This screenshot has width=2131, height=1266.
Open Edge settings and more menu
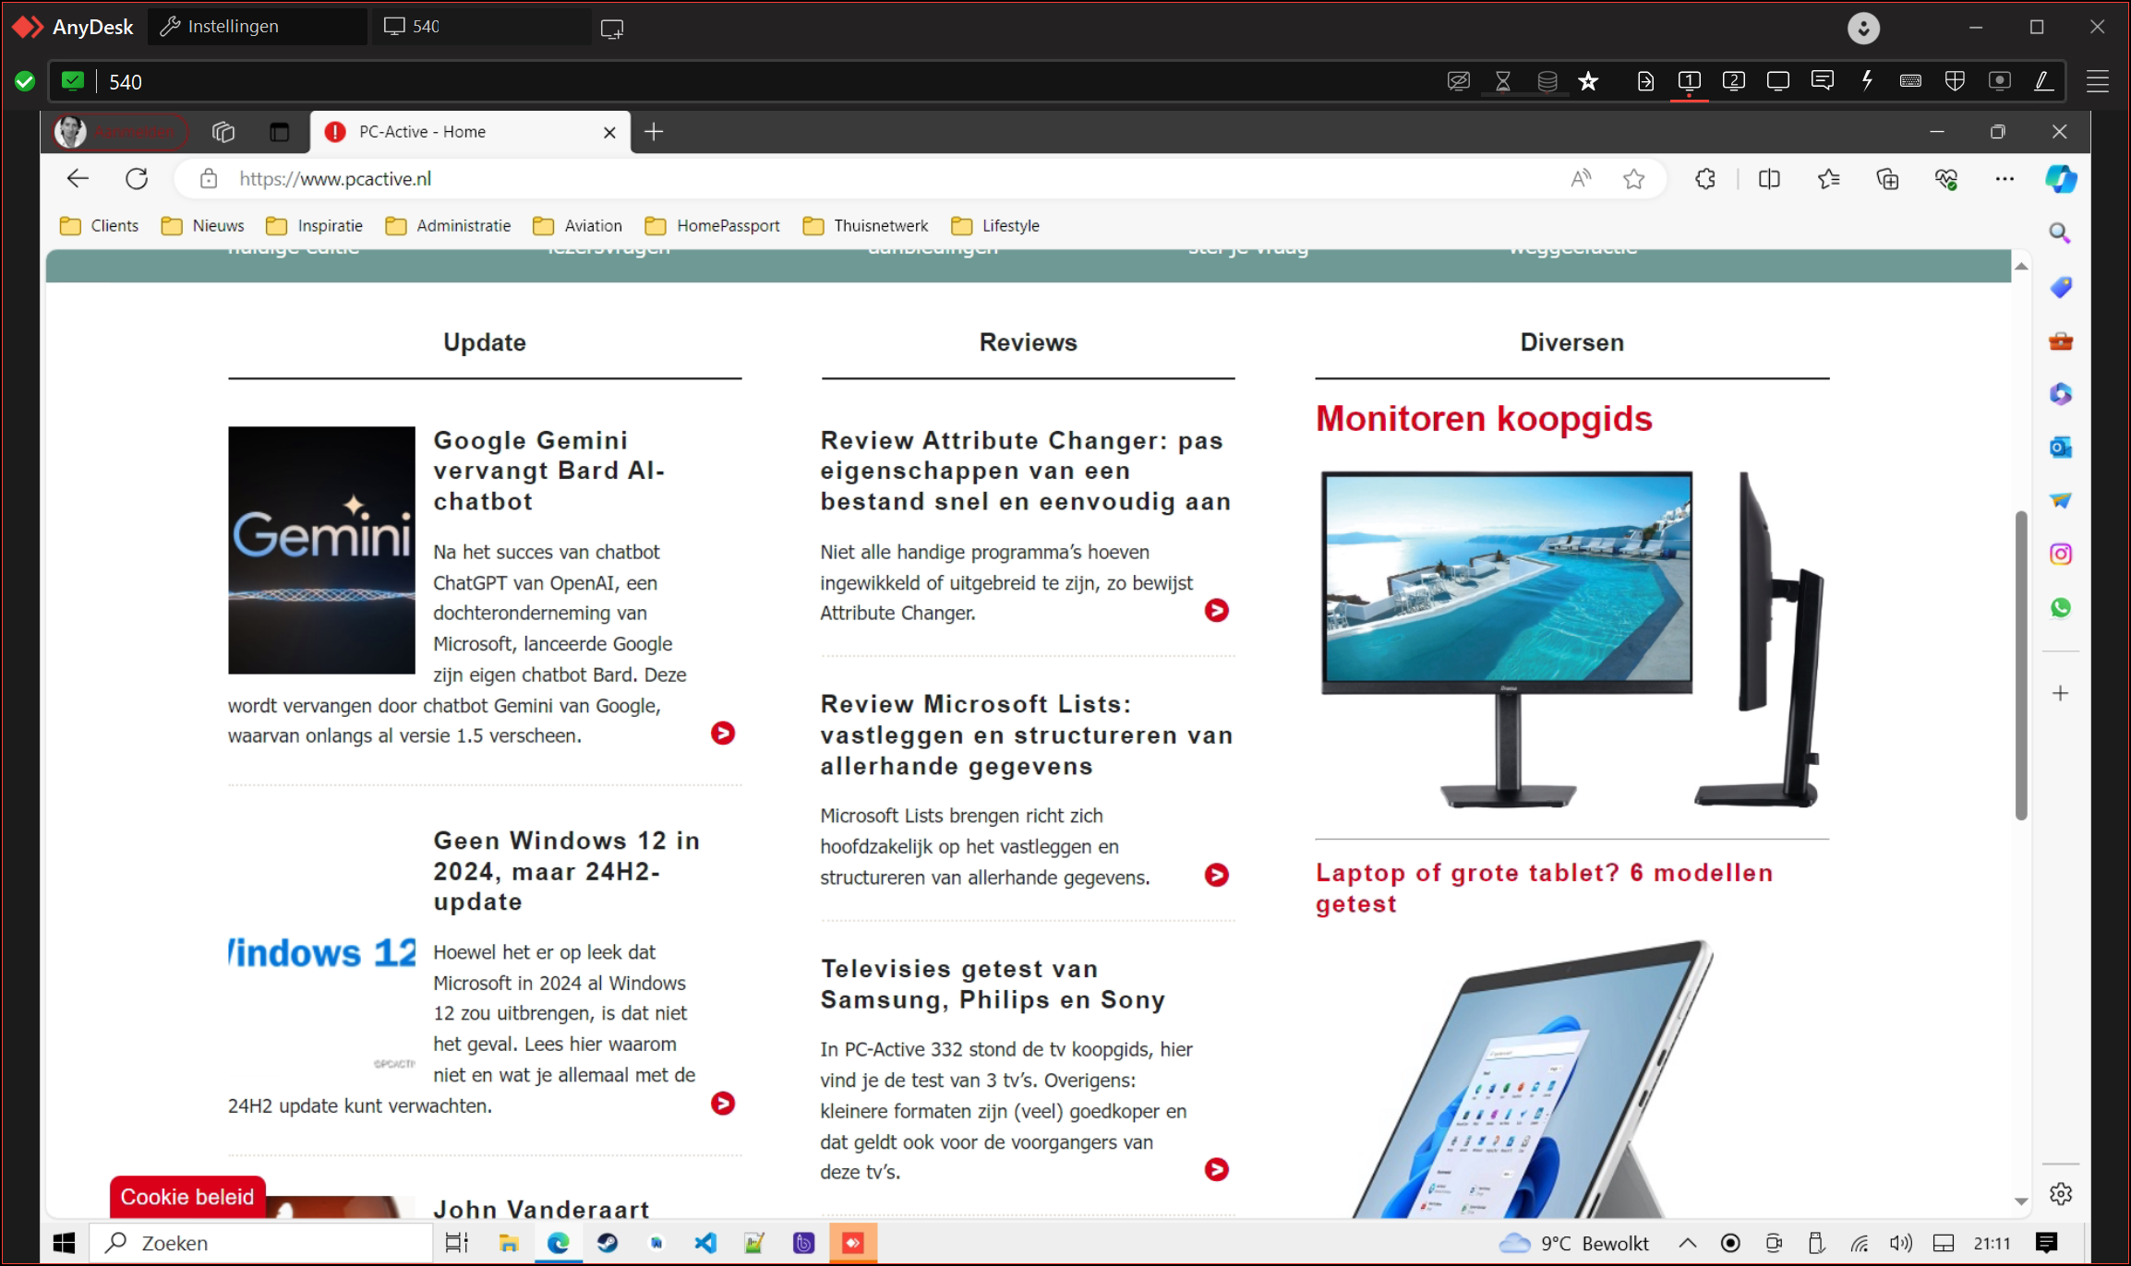[x=2005, y=179]
